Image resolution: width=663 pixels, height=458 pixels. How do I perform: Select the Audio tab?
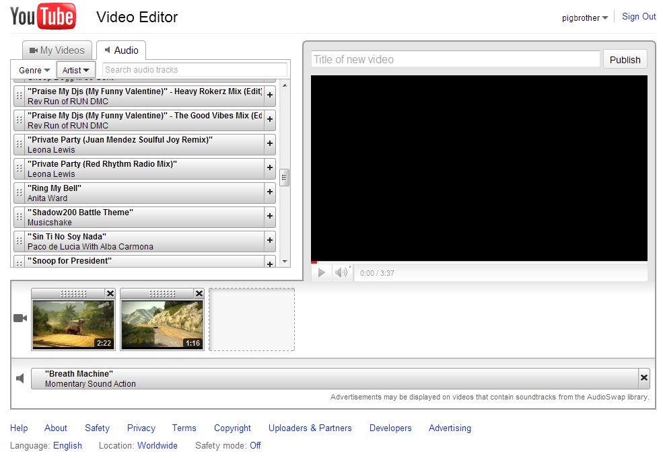[121, 50]
